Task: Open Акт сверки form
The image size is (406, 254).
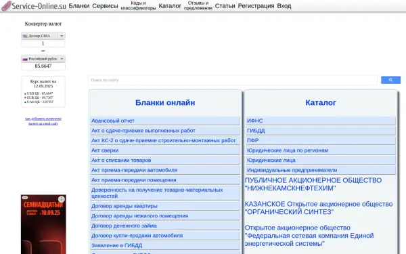Action: pos(165,150)
